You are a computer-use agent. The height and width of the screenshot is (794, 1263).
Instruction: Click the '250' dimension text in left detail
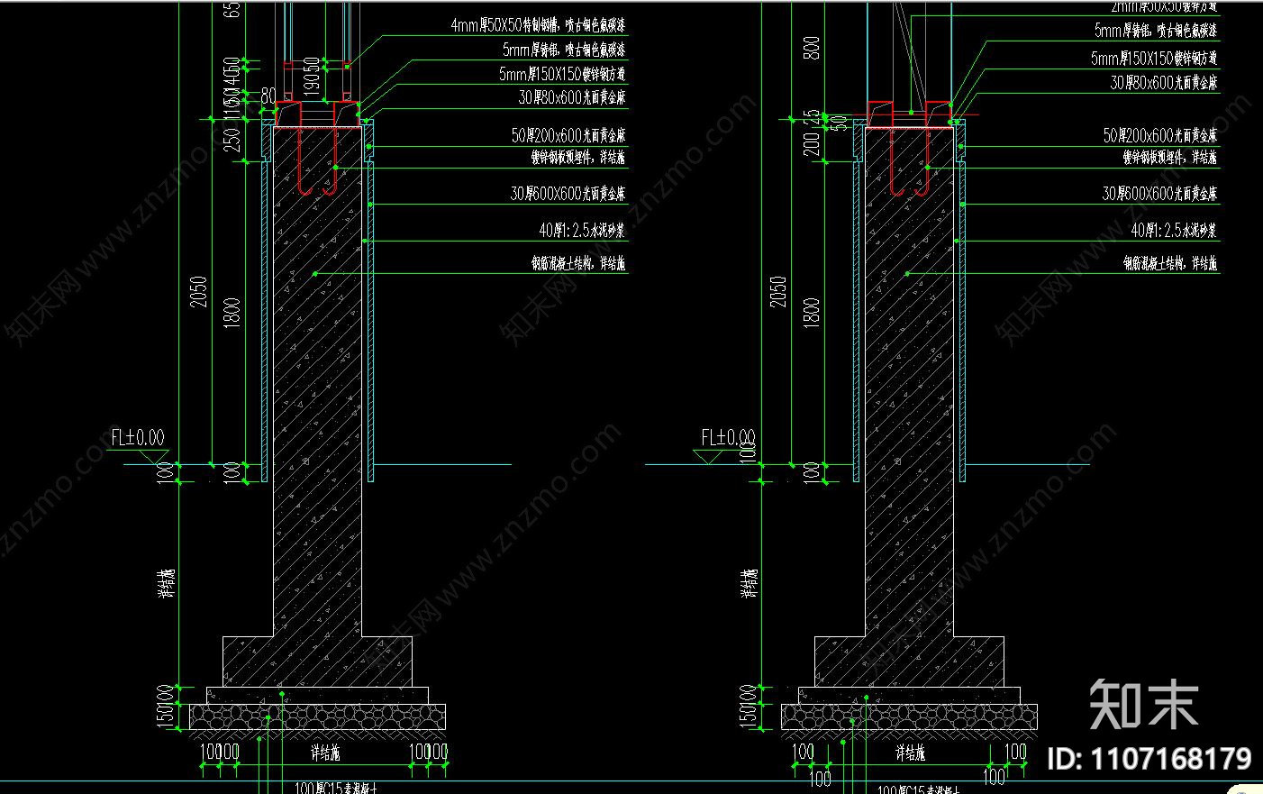(232, 141)
